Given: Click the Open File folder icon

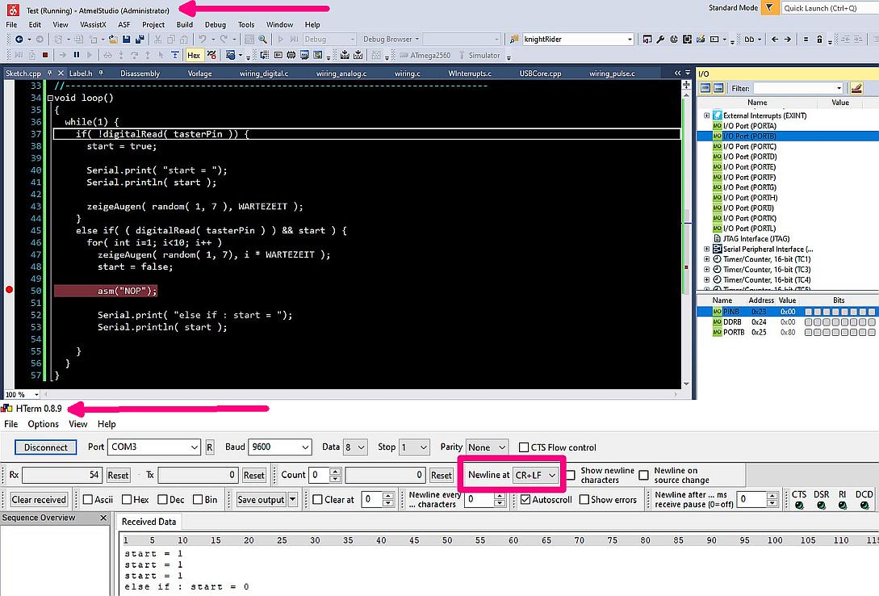Looking at the screenshot, I should [113, 40].
